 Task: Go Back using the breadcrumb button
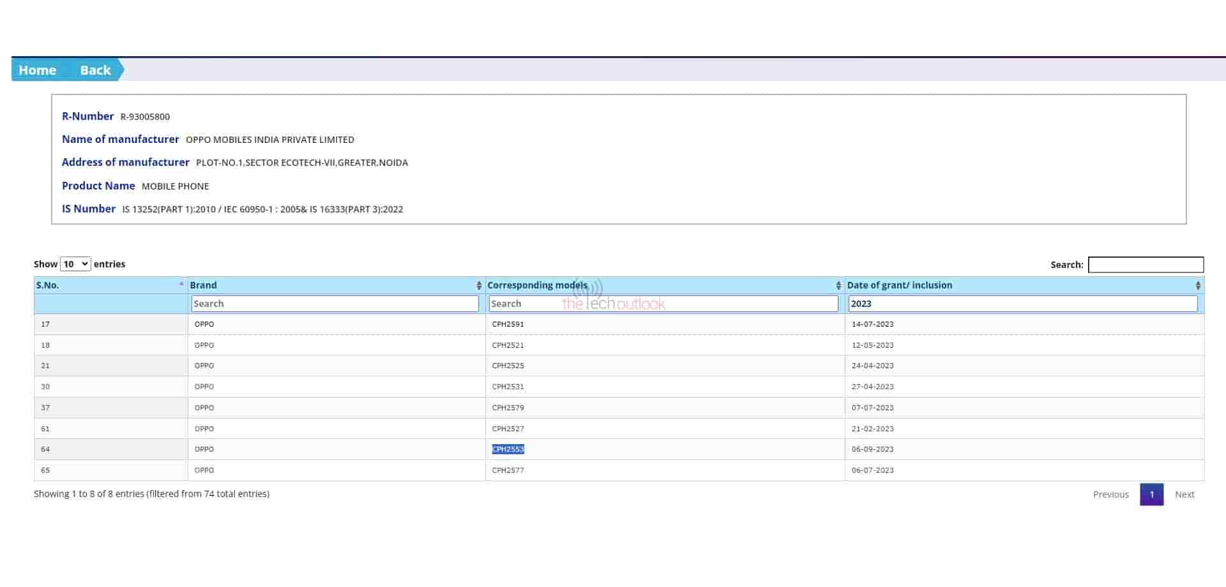point(95,70)
